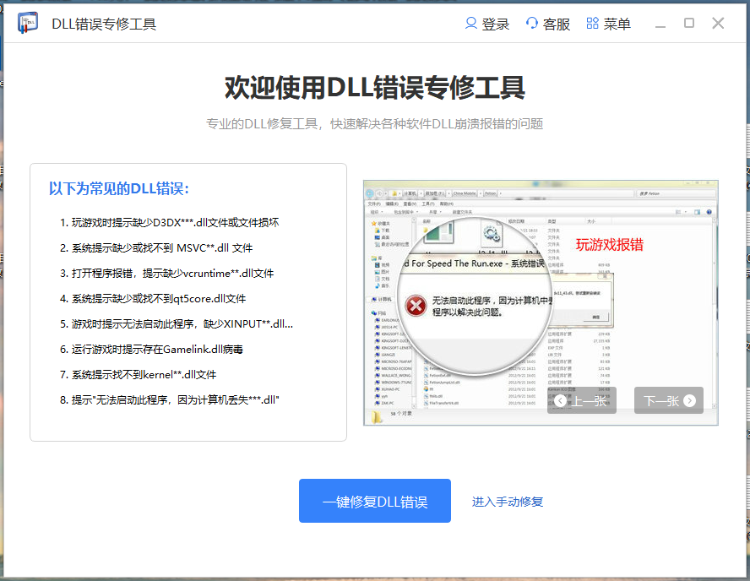Select item 2 about MSVC**.dll
This screenshot has width=750, height=581.
click(x=156, y=247)
